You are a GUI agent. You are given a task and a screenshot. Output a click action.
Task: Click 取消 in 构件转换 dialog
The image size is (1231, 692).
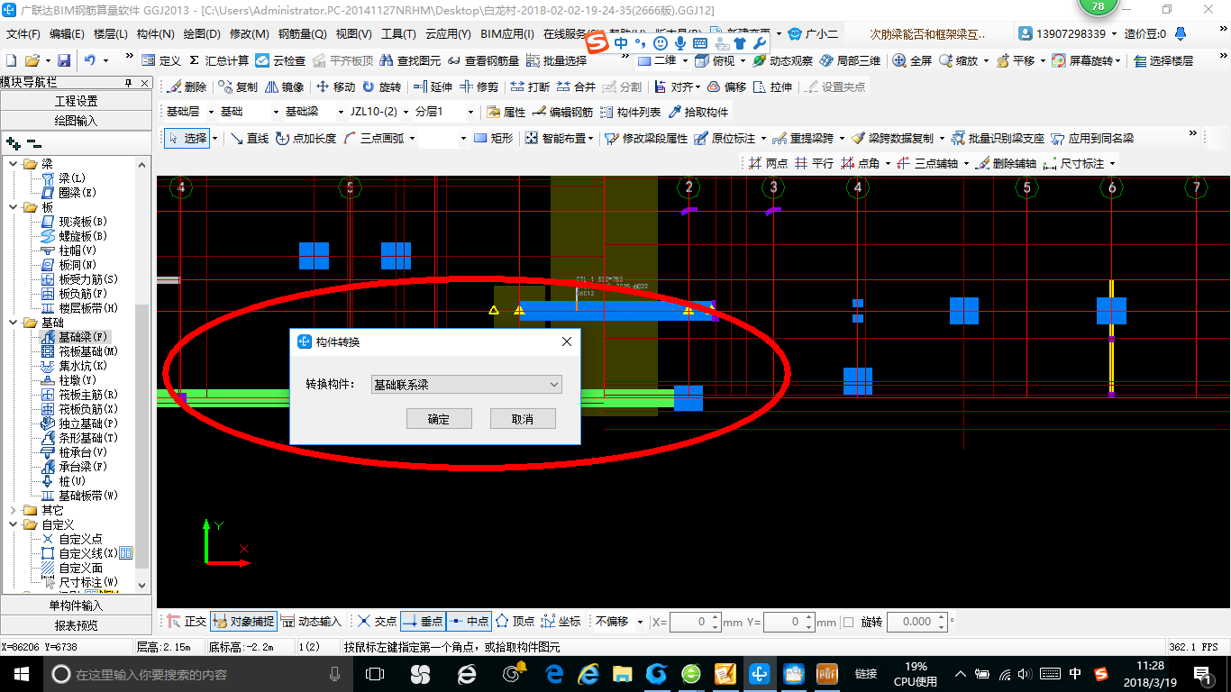[x=523, y=419]
